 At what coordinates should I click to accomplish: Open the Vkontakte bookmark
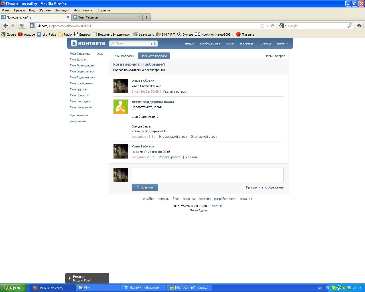pyautogui.click(x=47, y=34)
